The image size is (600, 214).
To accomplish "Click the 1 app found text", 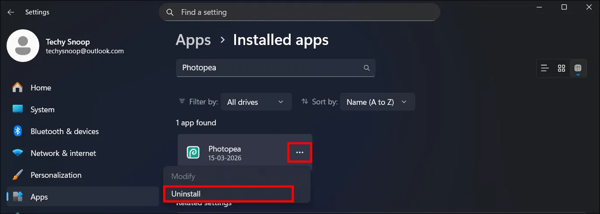I will pyautogui.click(x=196, y=123).
